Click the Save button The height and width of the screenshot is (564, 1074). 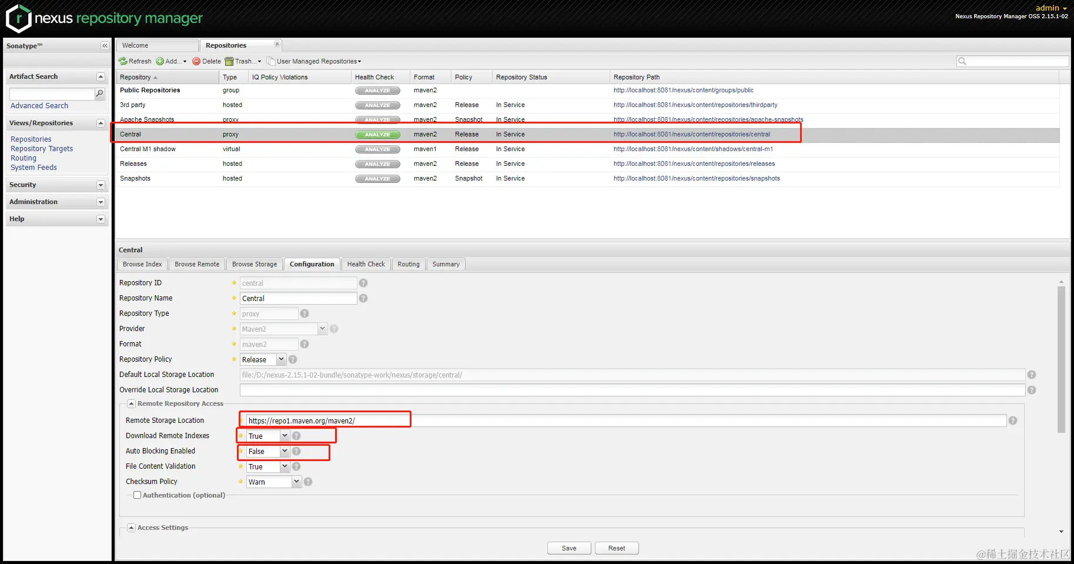click(x=569, y=549)
